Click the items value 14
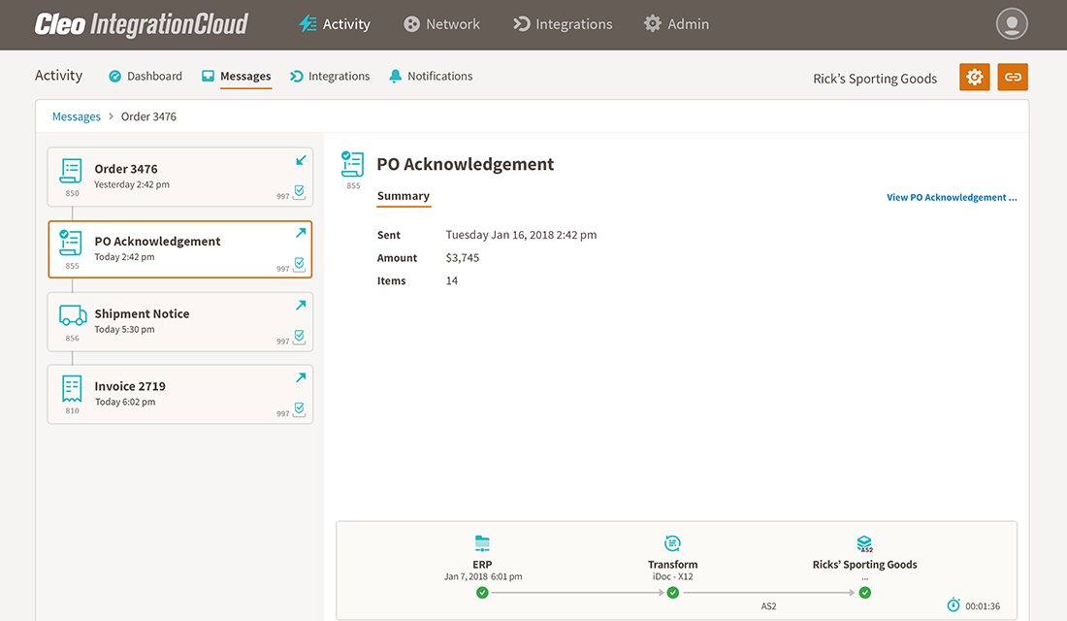The image size is (1067, 621). pyautogui.click(x=452, y=280)
